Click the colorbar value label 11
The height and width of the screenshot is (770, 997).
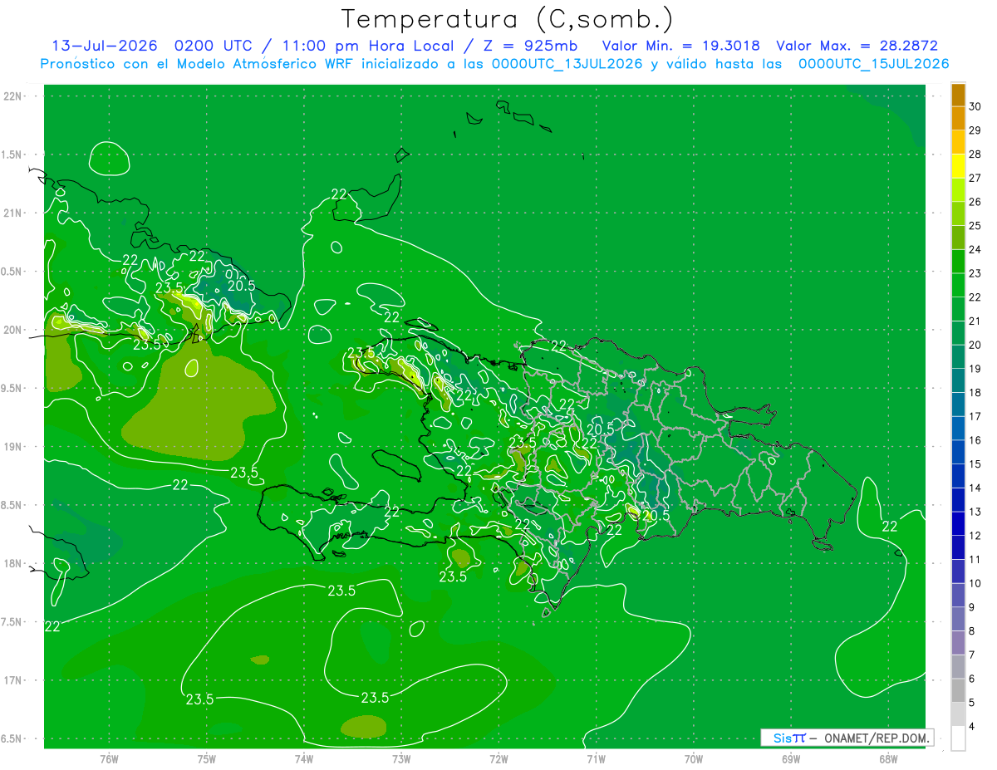[x=975, y=559]
